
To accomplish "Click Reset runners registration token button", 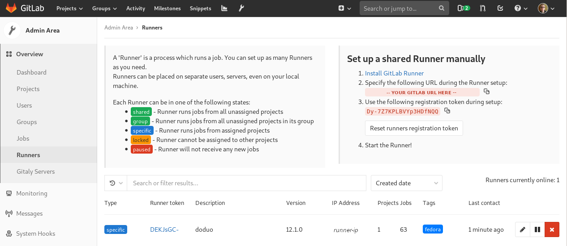I will (414, 128).
